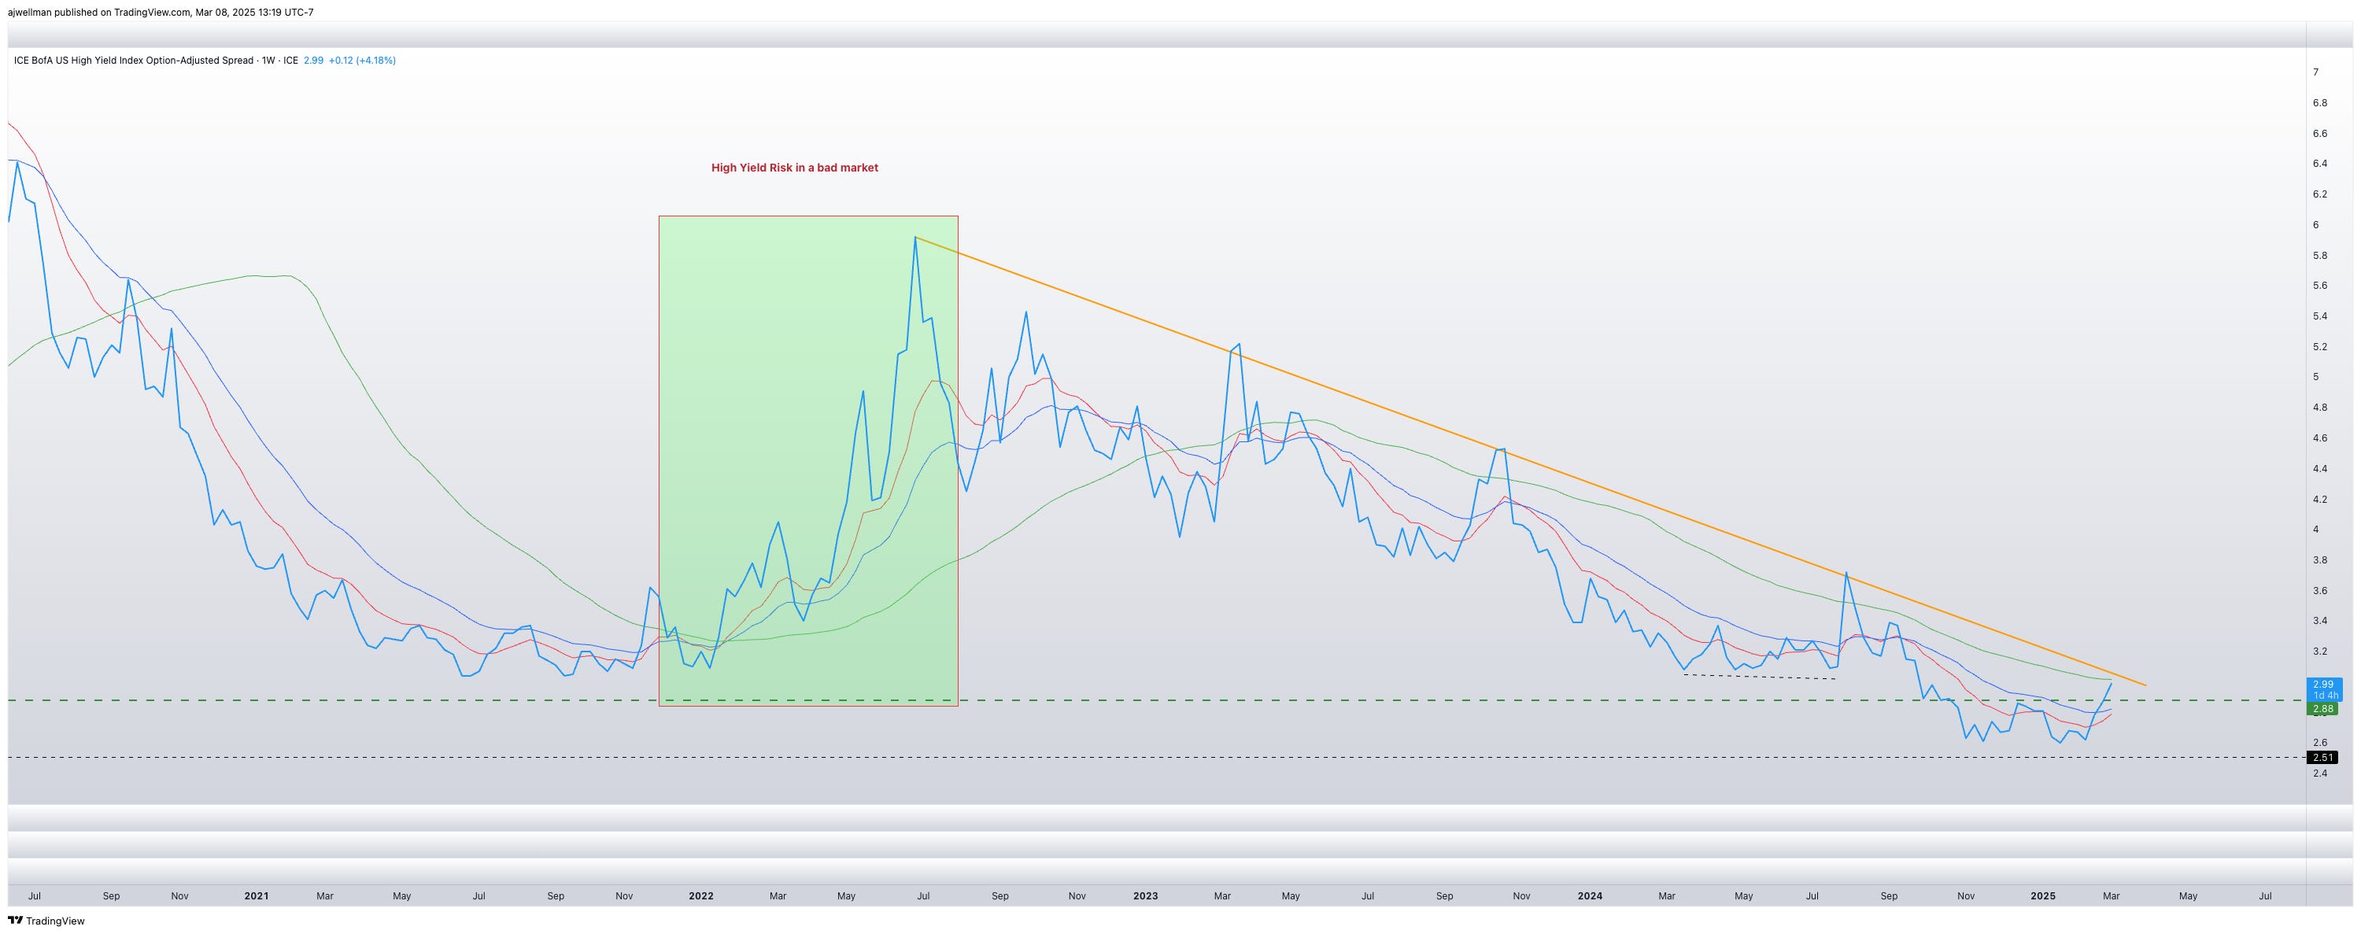The width and height of the screenshot is (2361, 934).
Task: Click the 2022 label on the time axis
Action: coord(700,895)
